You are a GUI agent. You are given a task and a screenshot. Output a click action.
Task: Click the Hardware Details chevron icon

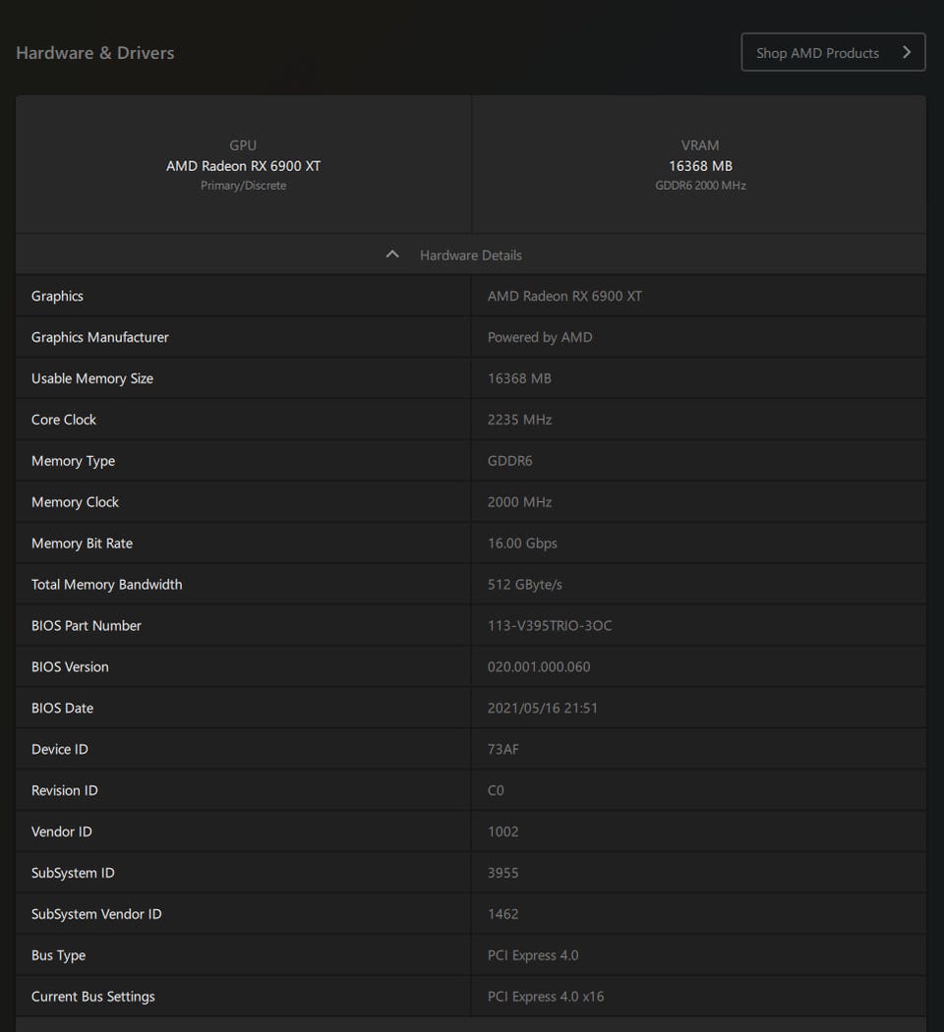pos(391,254)
